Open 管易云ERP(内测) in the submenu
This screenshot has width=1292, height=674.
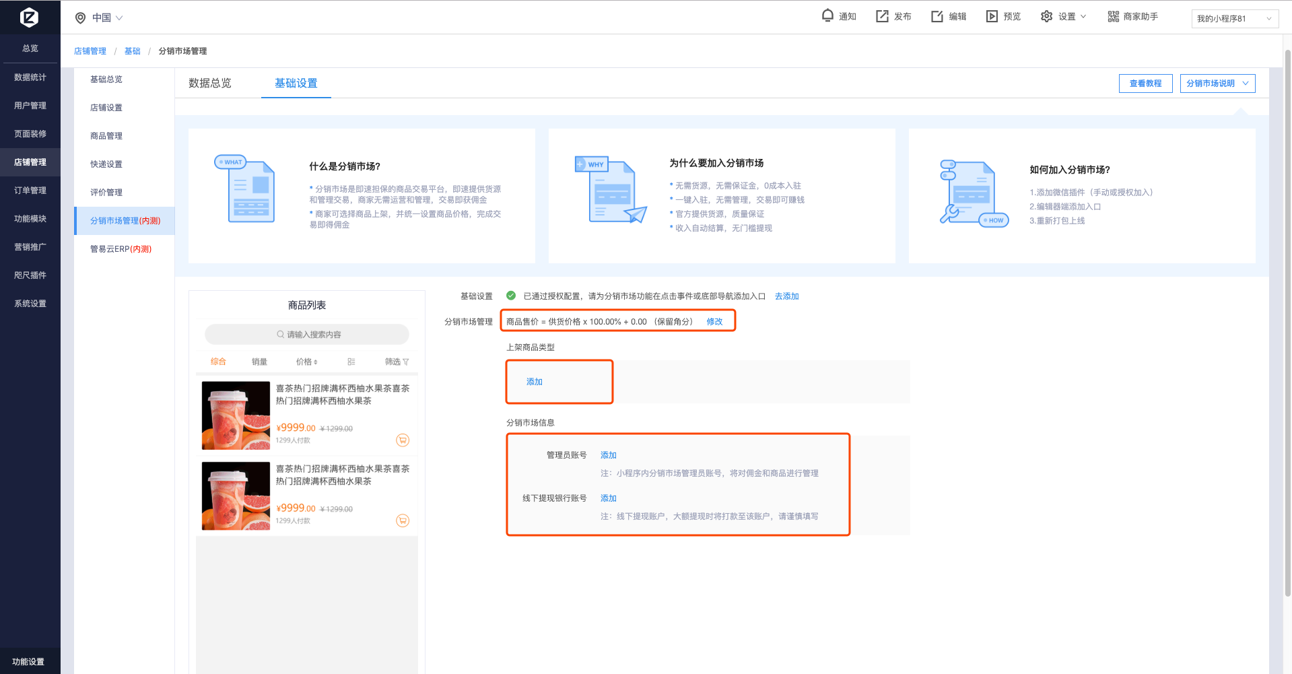coord(121,249)
